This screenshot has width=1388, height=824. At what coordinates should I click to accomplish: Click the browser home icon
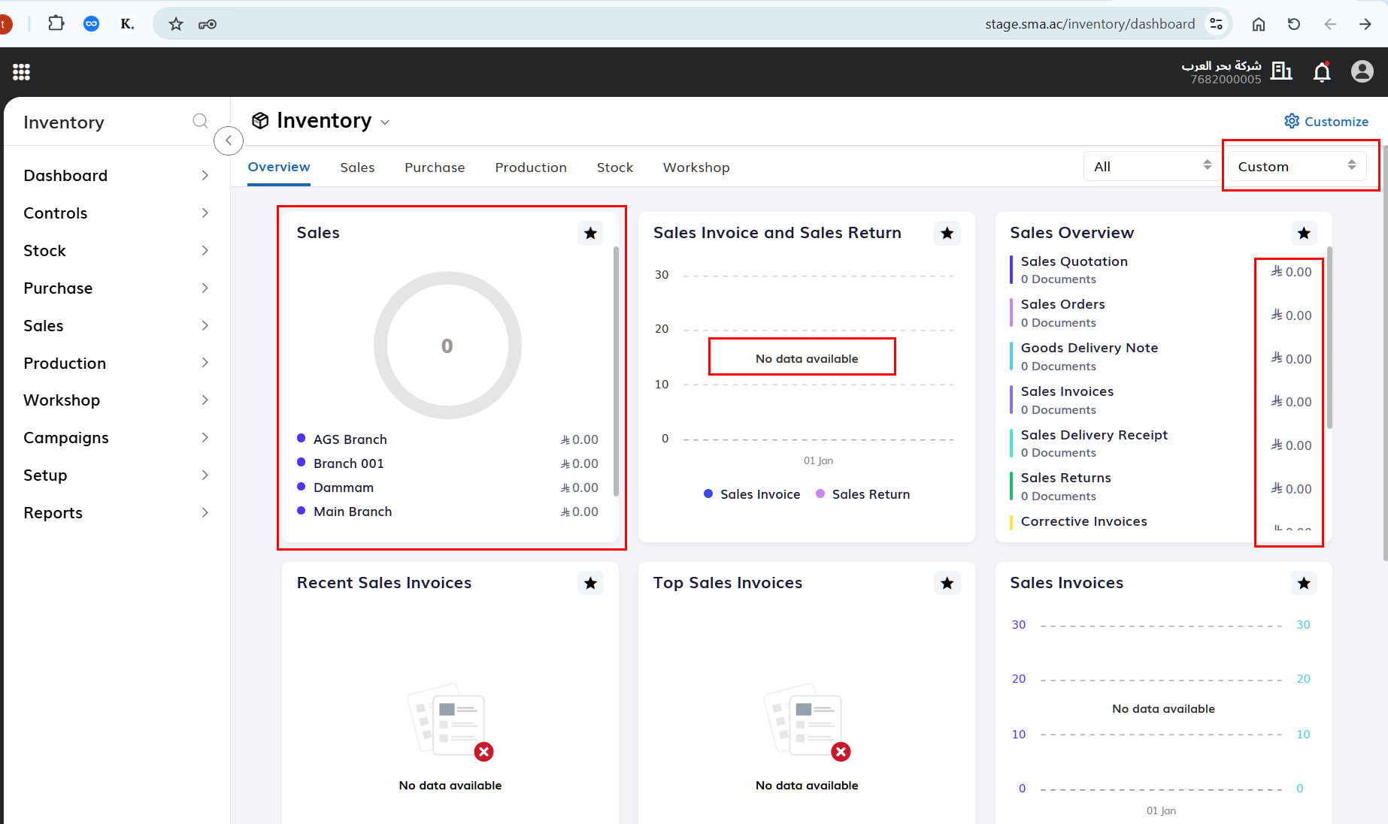(1259, 24)
